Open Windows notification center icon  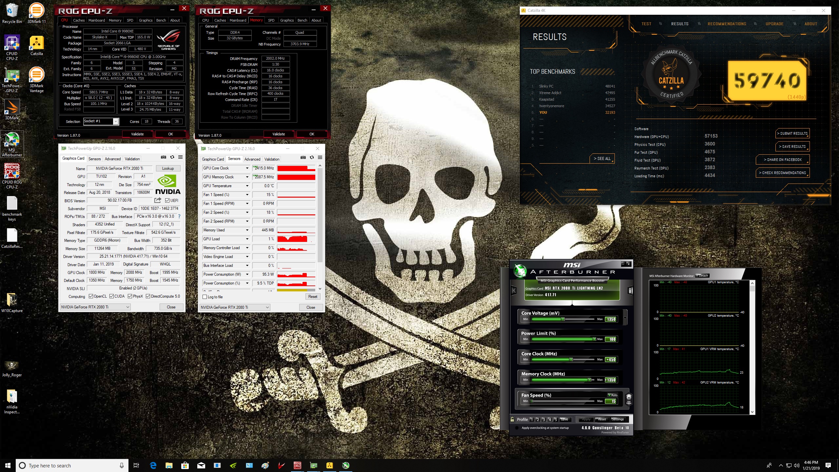(x=828, y=465)
